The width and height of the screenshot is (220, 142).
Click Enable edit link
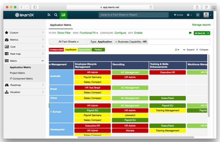point(138,33)
